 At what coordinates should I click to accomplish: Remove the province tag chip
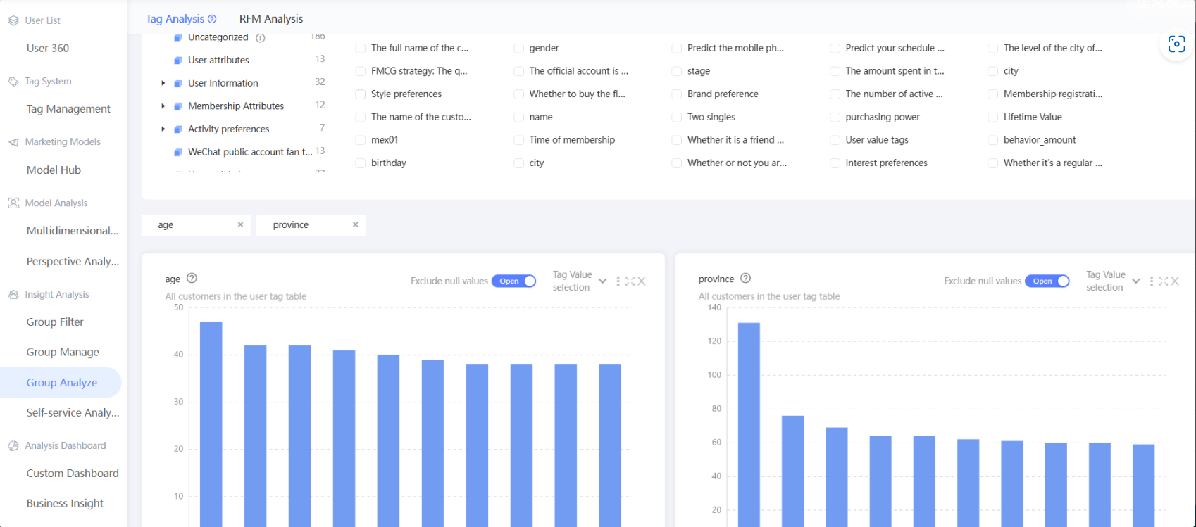(356, 224)
